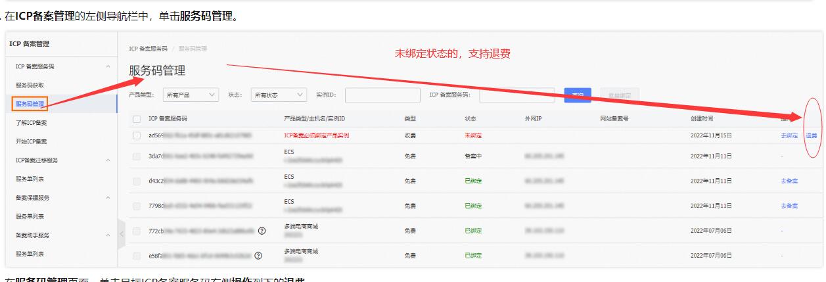The image size is (826, 282).
Task: Check the box for service code ad569
Action: pyautogui.click(x=137, y=135)
